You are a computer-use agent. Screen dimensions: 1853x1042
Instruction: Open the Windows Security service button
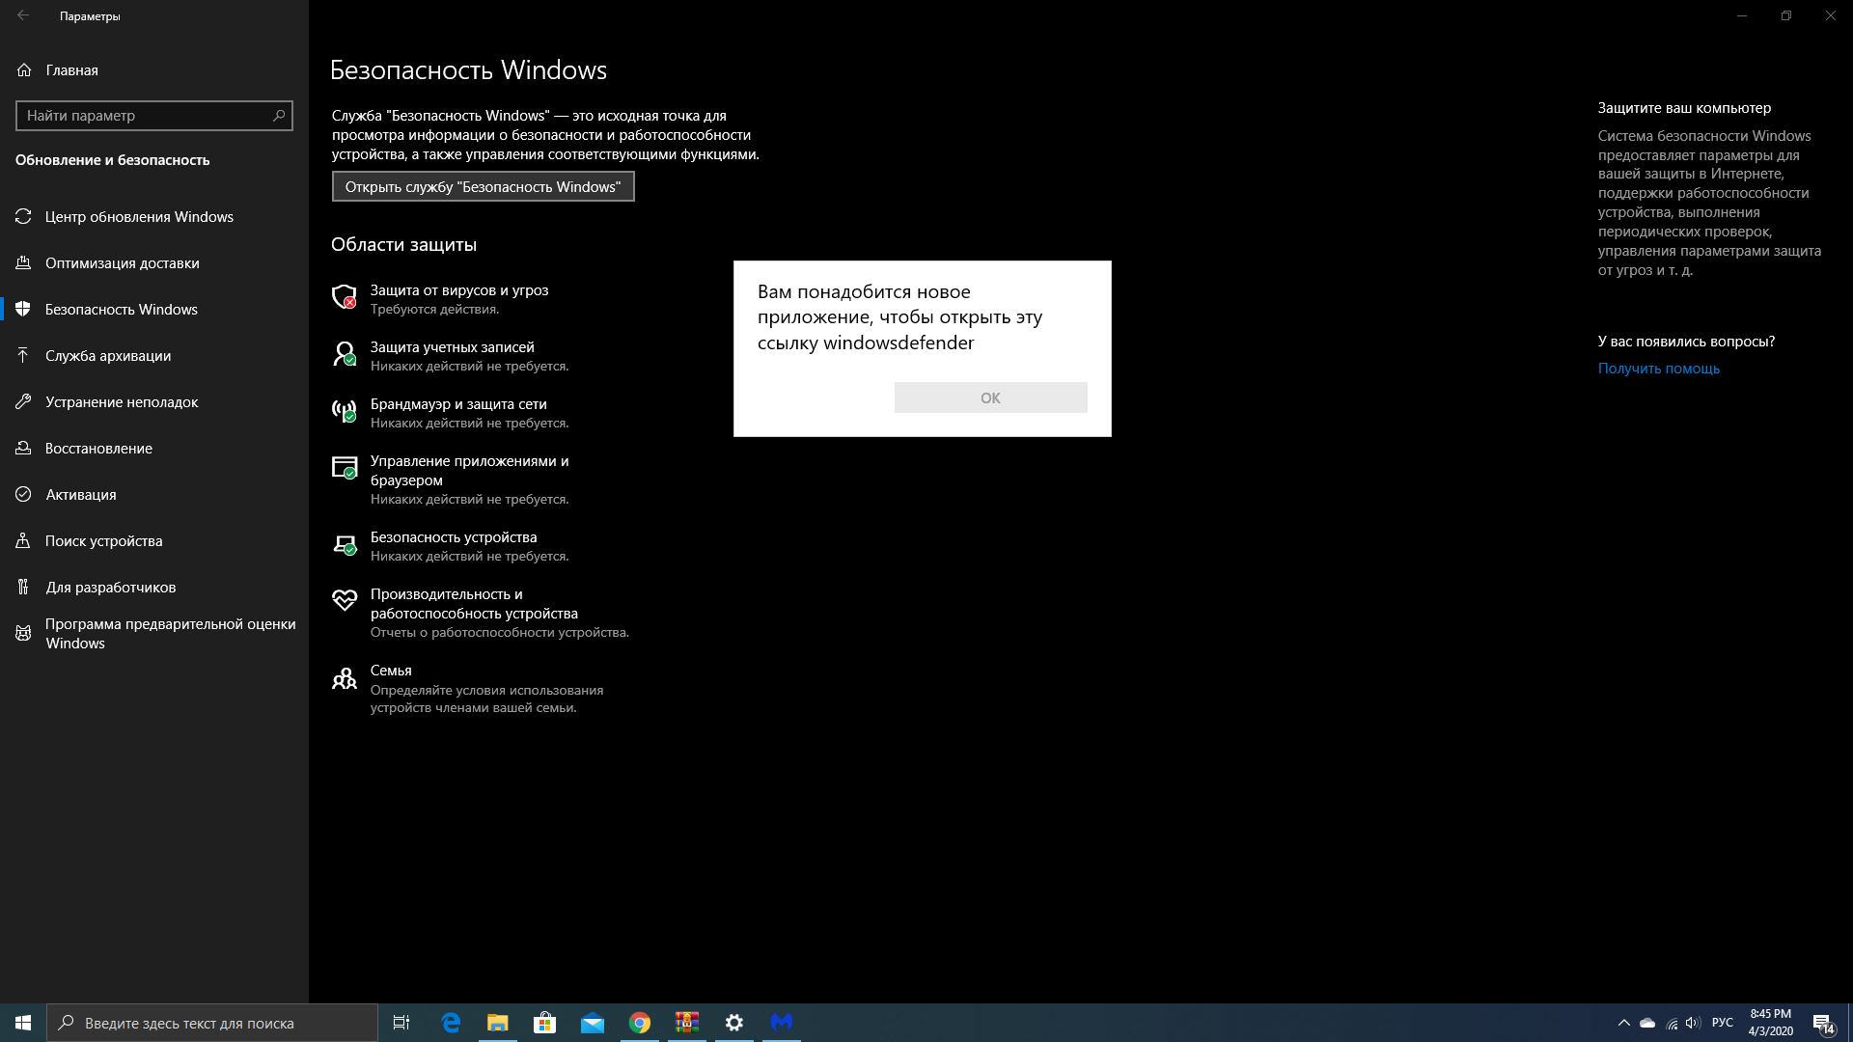pos(483,186)
